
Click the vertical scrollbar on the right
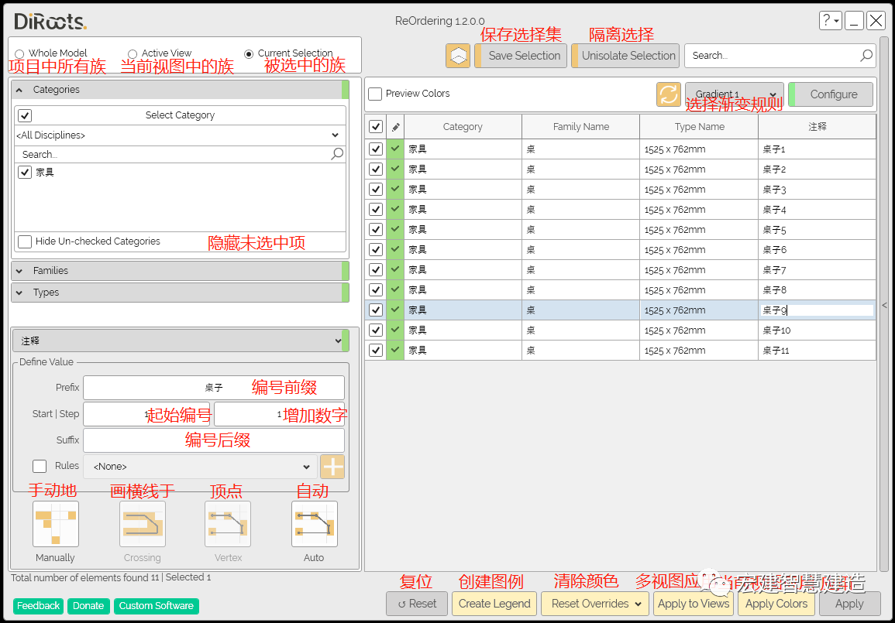pyautogui.click(x=884, y=305)
